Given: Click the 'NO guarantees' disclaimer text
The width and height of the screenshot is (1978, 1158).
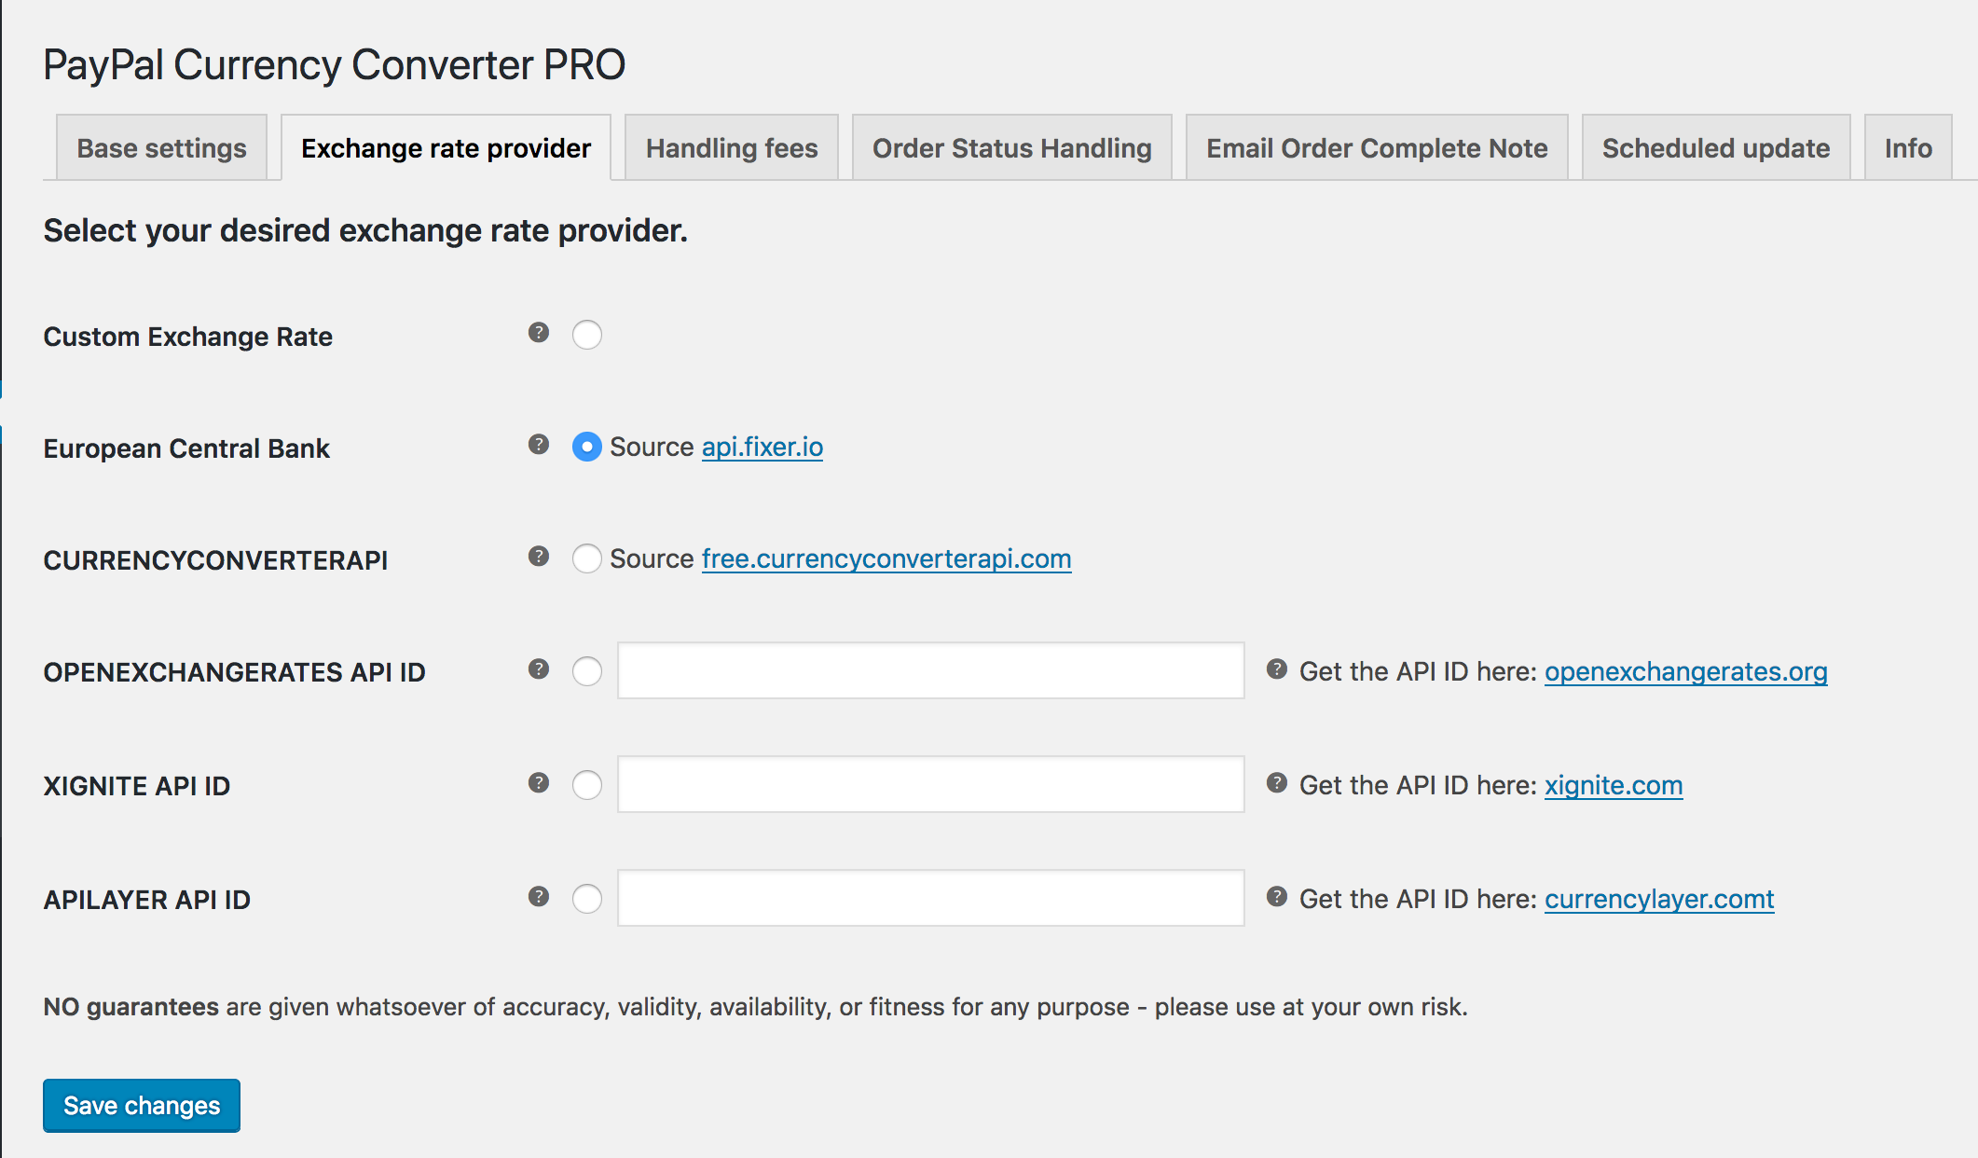Looking at the screenshot, I should [x=756, y=1007].
